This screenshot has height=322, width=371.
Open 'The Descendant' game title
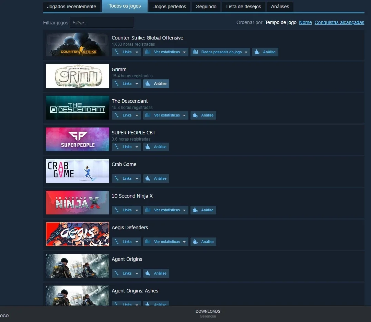click(x=130, y=101)
